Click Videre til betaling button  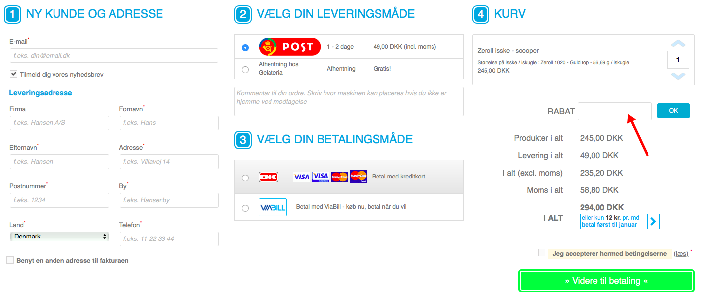tap(606, 281)
